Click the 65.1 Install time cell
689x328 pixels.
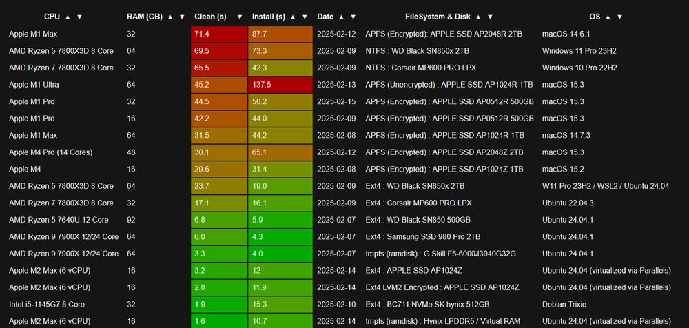coord(280,152)
